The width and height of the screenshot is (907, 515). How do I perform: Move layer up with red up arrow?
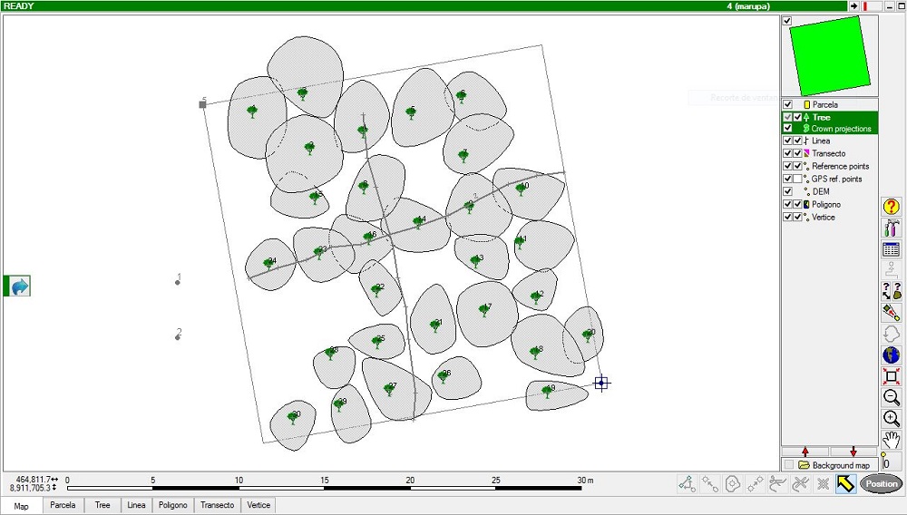click(805, 452)
